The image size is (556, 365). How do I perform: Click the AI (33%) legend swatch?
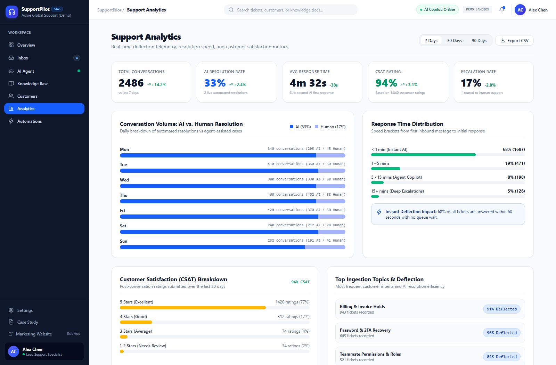292,127
